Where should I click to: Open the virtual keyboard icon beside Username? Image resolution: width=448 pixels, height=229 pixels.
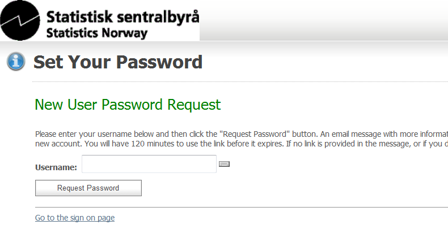click(x=225, y=164)
